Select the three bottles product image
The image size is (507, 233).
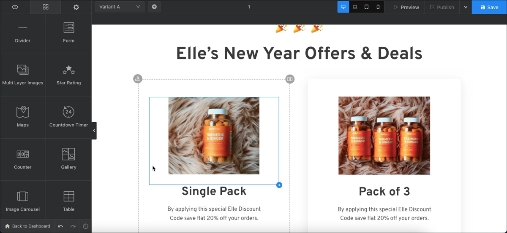point(384,136)
